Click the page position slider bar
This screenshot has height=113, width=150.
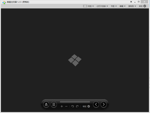75,102
